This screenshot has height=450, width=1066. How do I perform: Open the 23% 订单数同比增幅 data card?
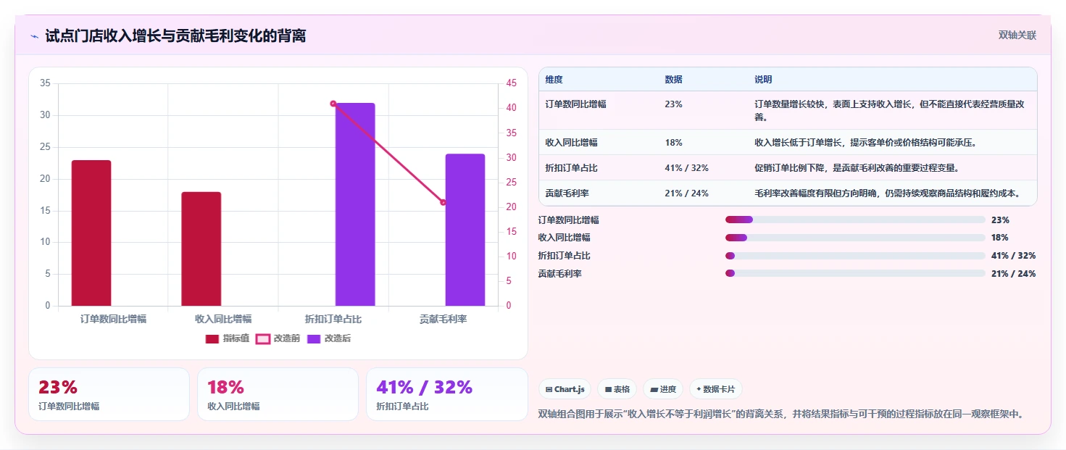(109, 394)
